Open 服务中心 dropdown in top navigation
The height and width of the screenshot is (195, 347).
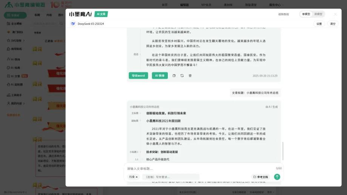[276, 5]
